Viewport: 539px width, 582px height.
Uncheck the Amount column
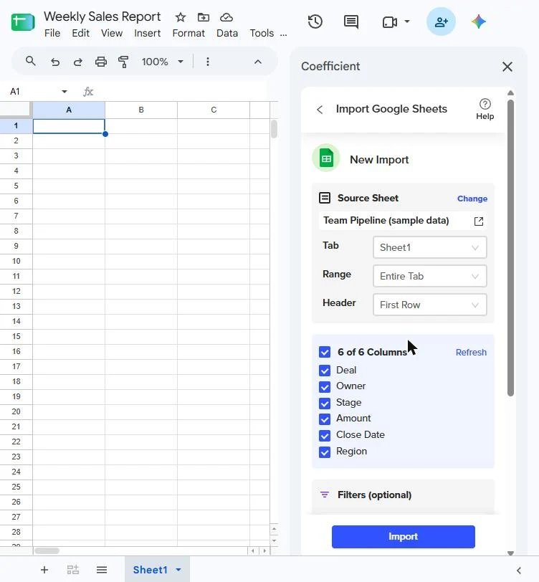point(325,419)
